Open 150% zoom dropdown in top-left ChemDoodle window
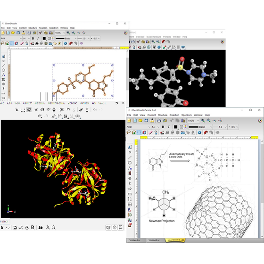 60,33
